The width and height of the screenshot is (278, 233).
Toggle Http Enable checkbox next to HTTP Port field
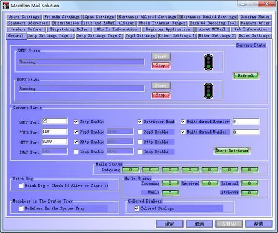76,142
